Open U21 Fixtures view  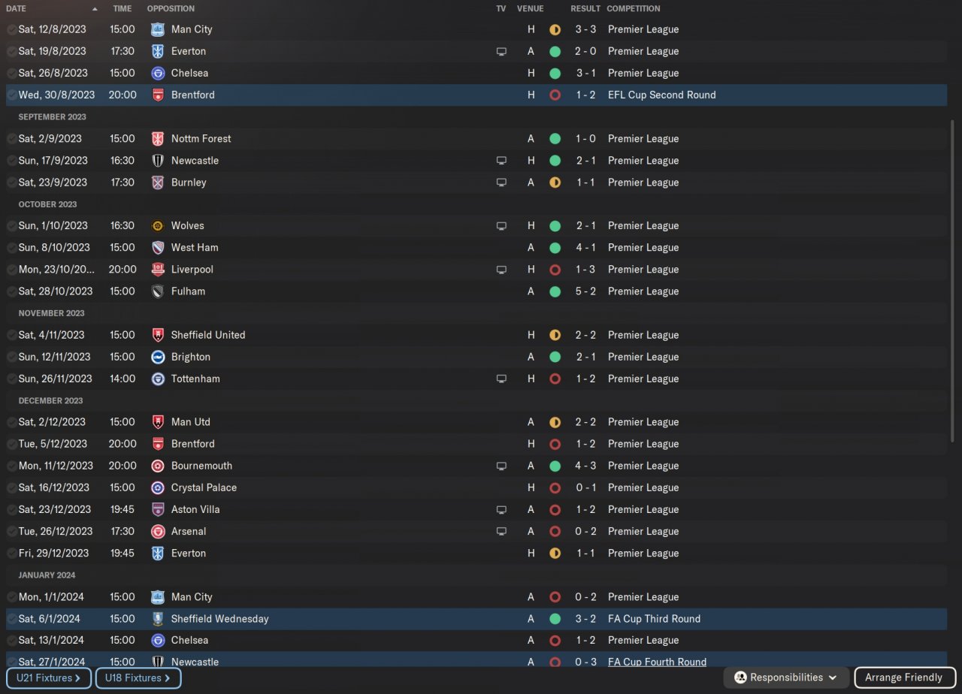(x=49, y=678)
